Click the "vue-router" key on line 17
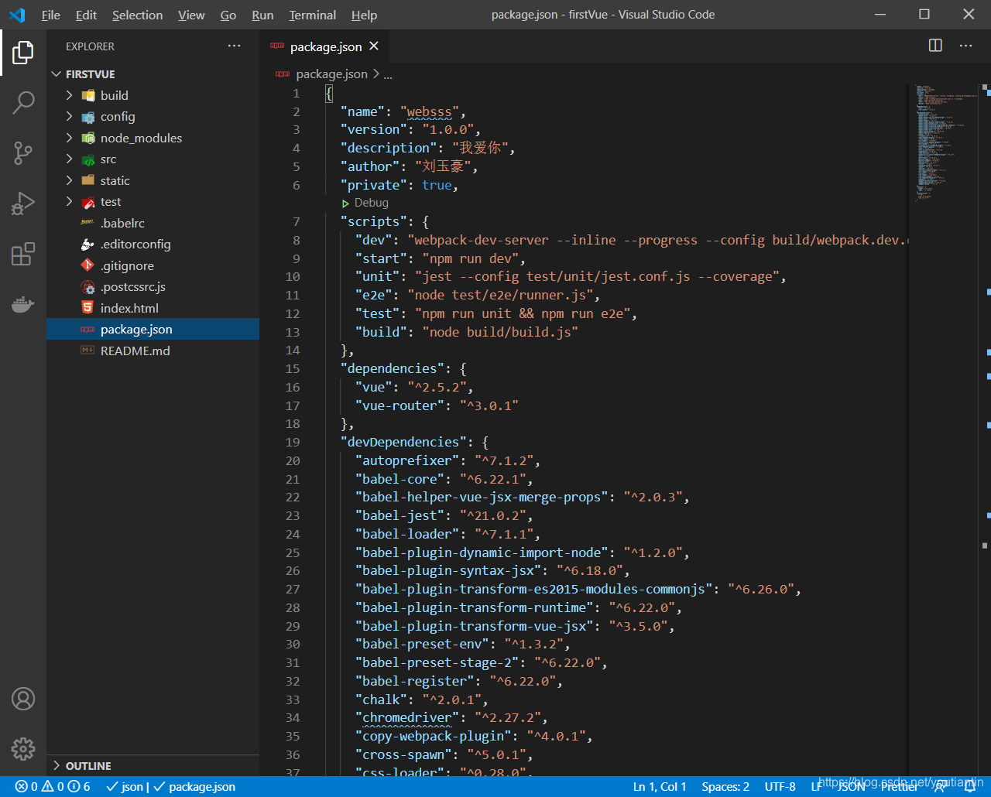This screenshot has height=797, width=991. (x=399, y=405)
